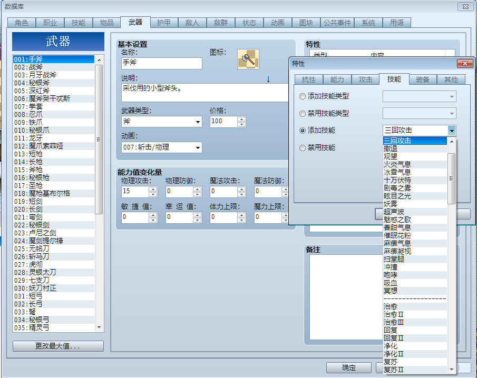Switch to 攻击 tab in 特性 dialog
This screenshot has height=378, width=477.
click(x=365, y=79)
